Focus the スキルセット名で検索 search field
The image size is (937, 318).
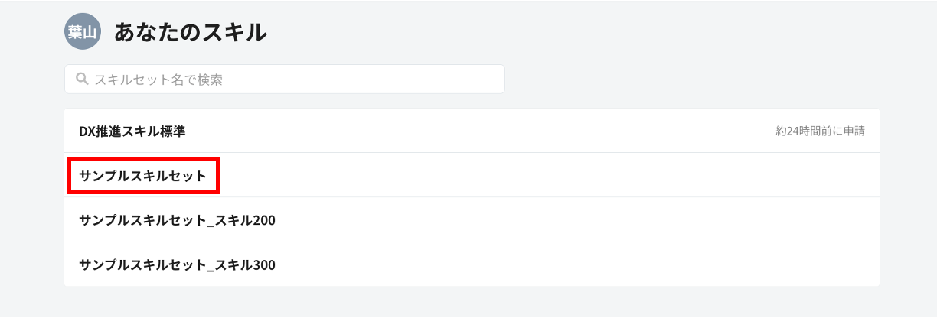click(x=285, y=79)
